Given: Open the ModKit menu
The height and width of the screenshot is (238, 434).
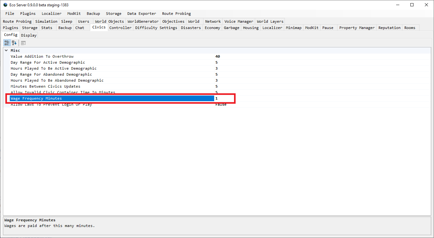Looking at the screenshot, I should click(x=74, y=14).
